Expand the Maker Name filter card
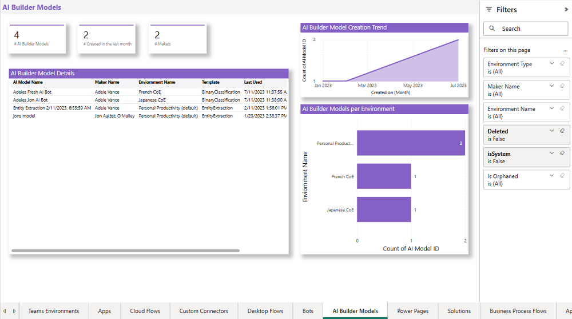 (x=551, y=86)
